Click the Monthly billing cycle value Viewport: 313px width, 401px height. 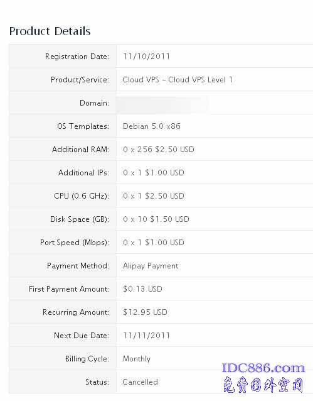point(137,359)
